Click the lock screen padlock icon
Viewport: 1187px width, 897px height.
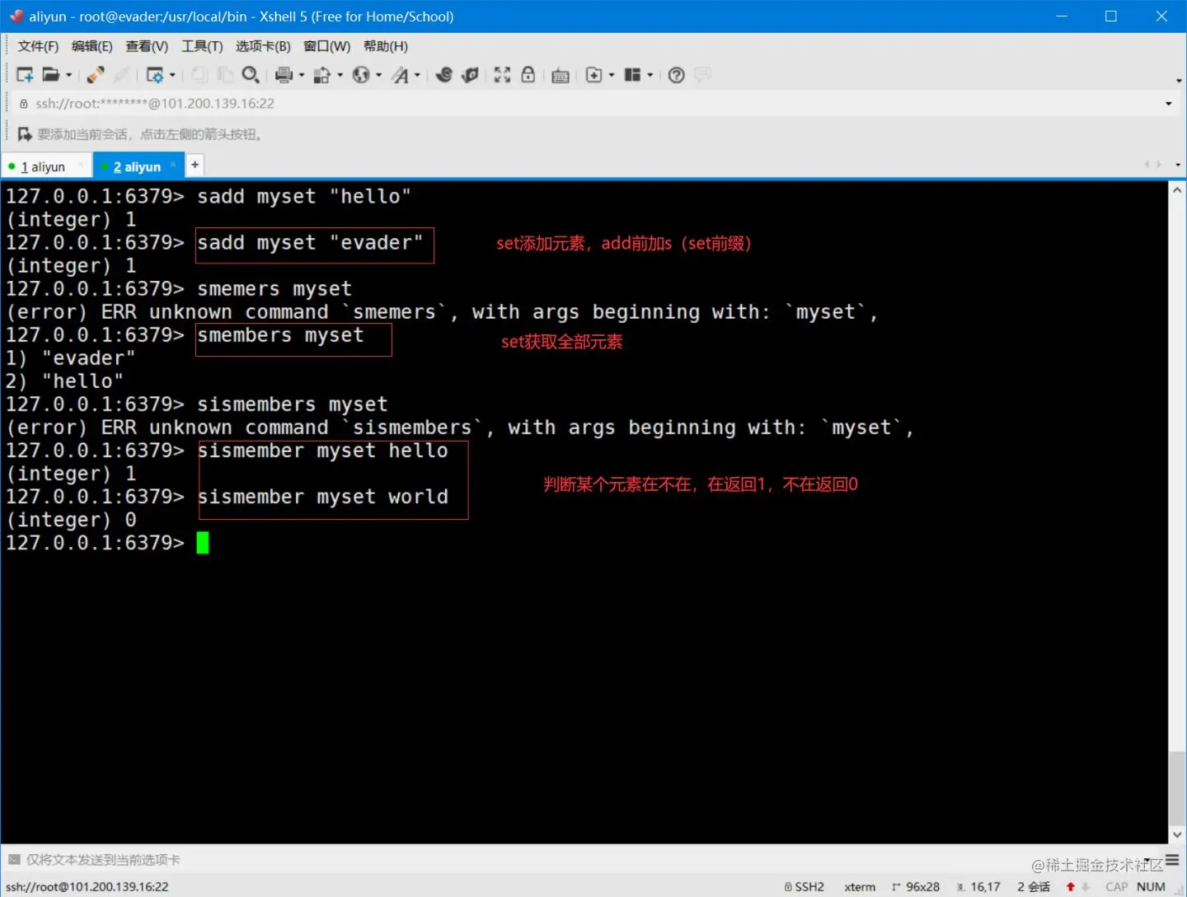(528, 75)
